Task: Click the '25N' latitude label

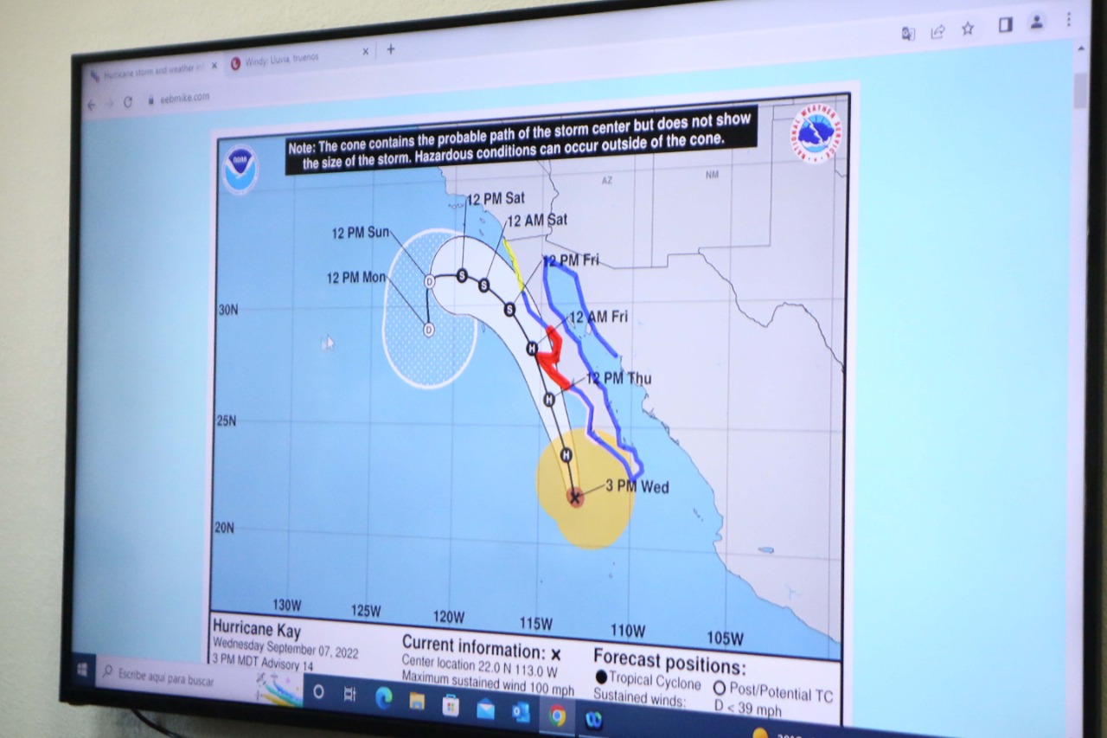Action: pos(226,420)
